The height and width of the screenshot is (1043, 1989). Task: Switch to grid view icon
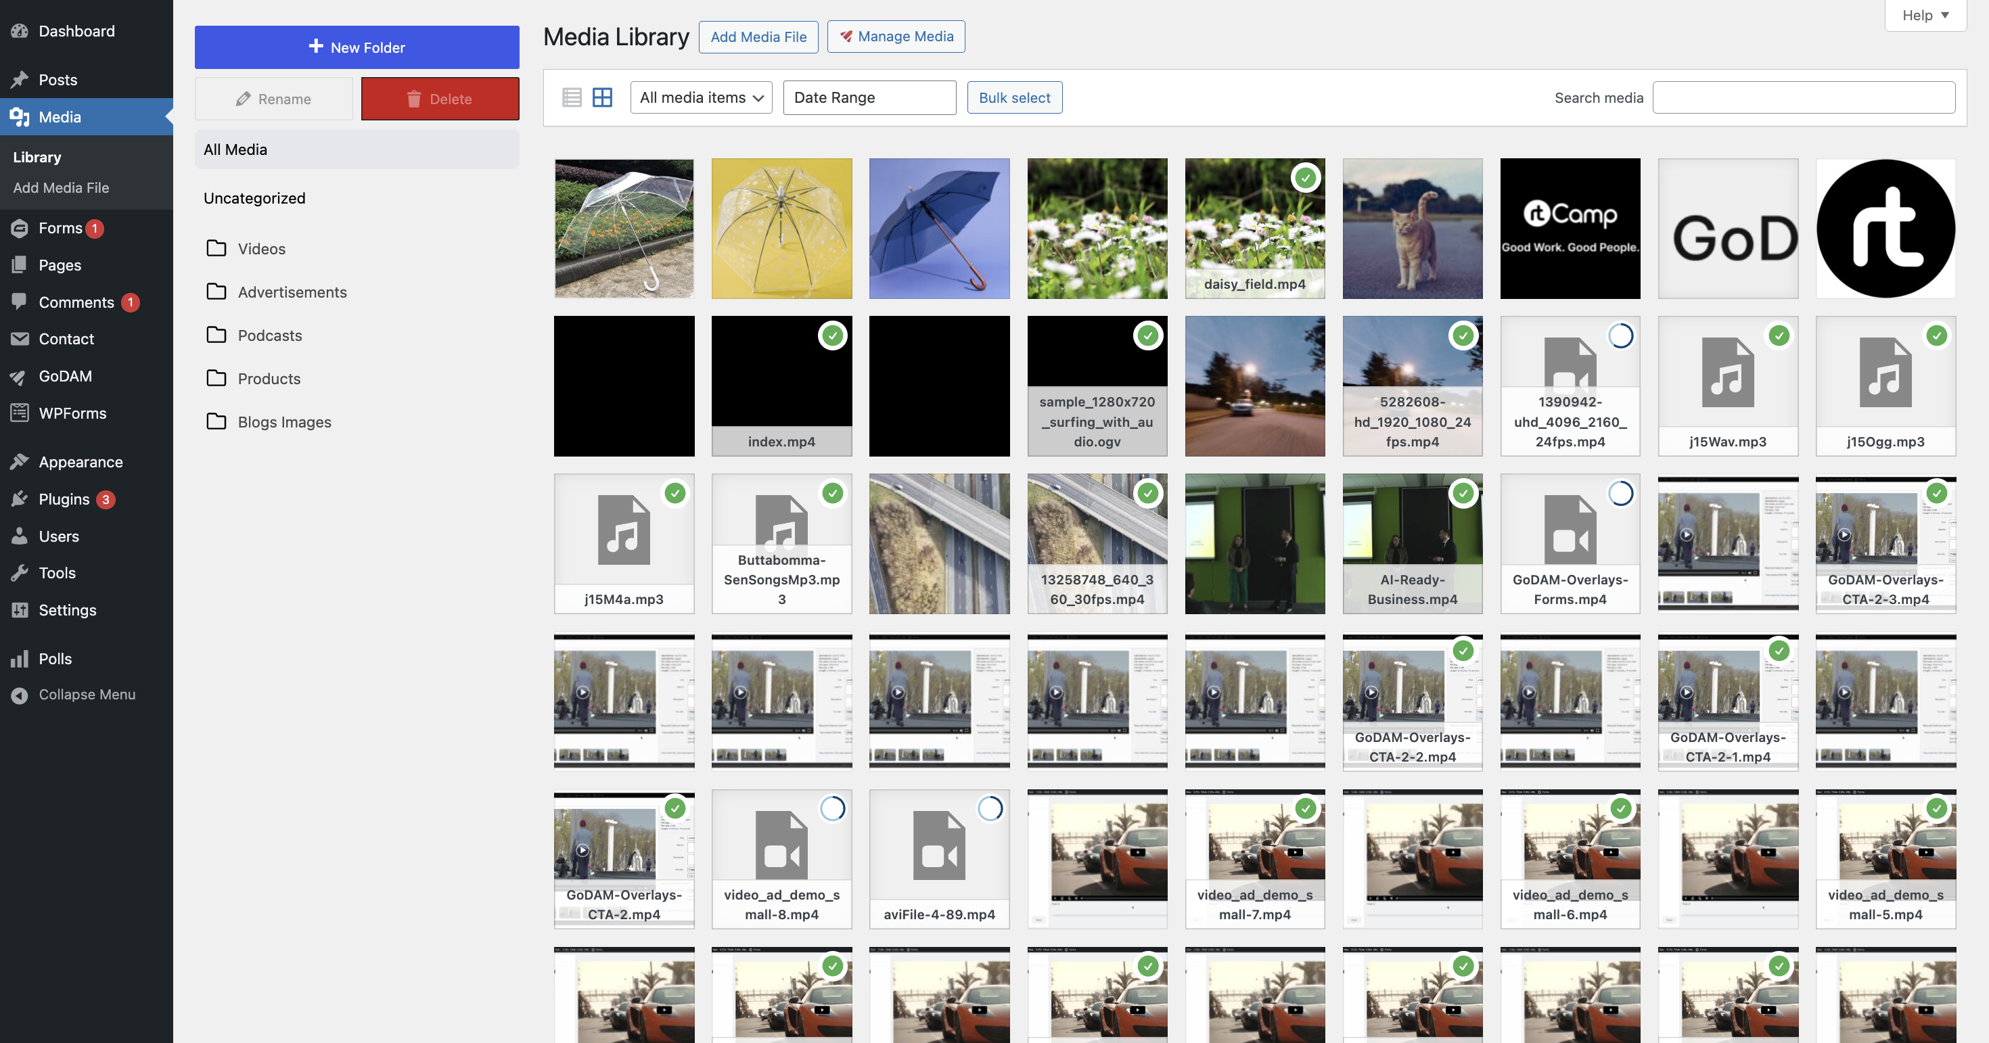[602, 97]
